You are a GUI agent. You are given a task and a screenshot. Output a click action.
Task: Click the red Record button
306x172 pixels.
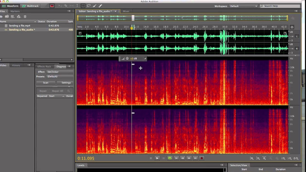point(202,158)
